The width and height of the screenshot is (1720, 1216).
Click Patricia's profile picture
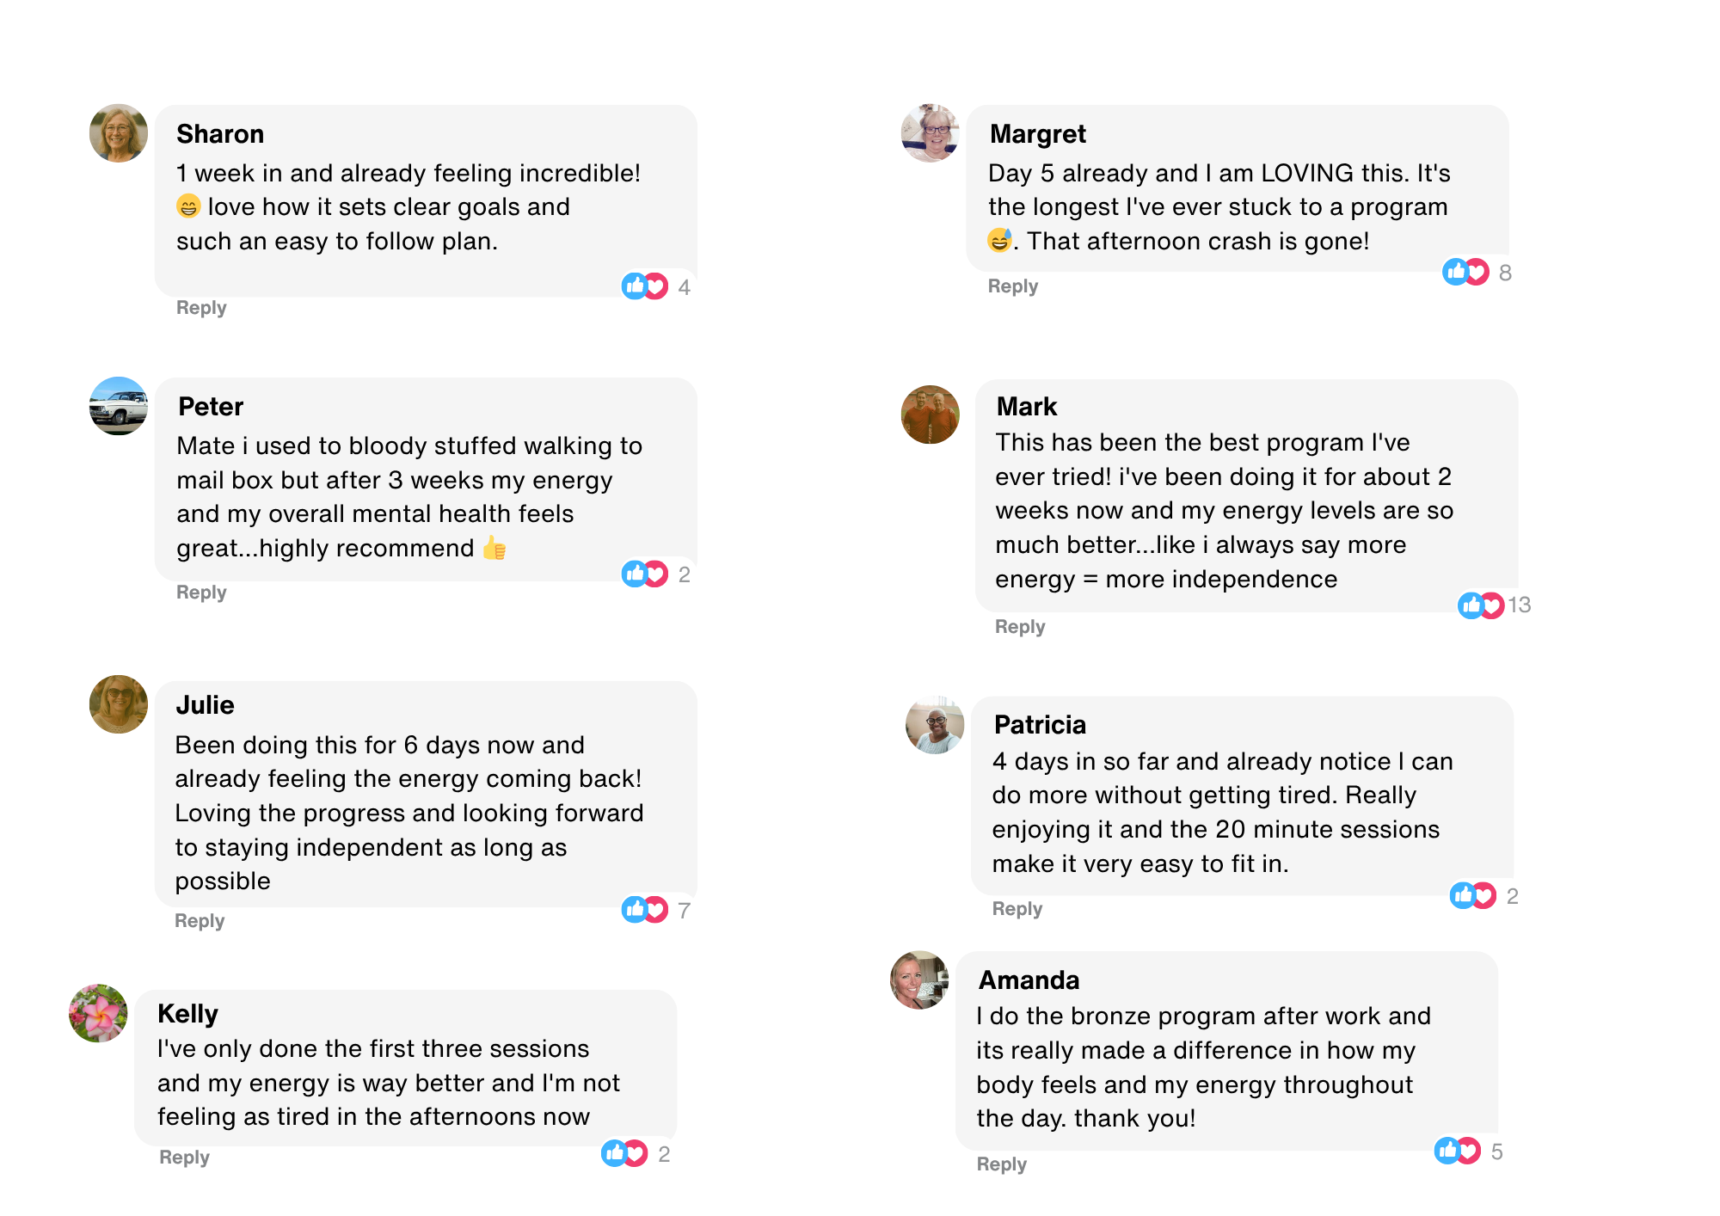tap(935, 725)
